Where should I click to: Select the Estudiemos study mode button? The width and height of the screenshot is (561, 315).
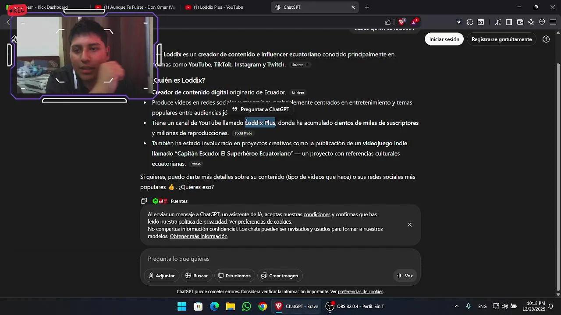click(234, 276)
